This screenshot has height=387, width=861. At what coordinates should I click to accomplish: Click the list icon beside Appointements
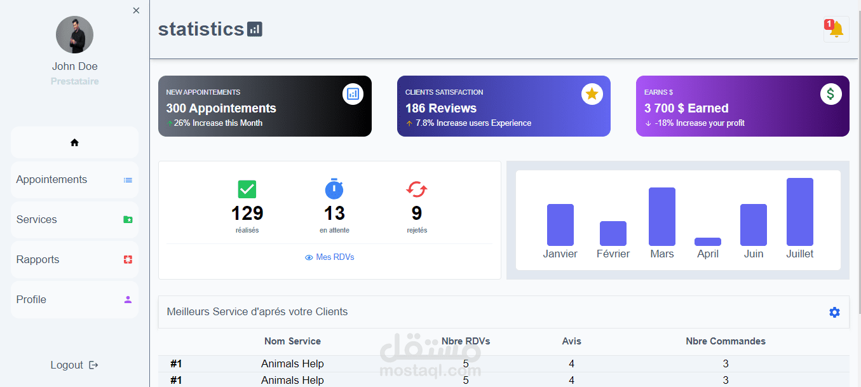[128, 180]
